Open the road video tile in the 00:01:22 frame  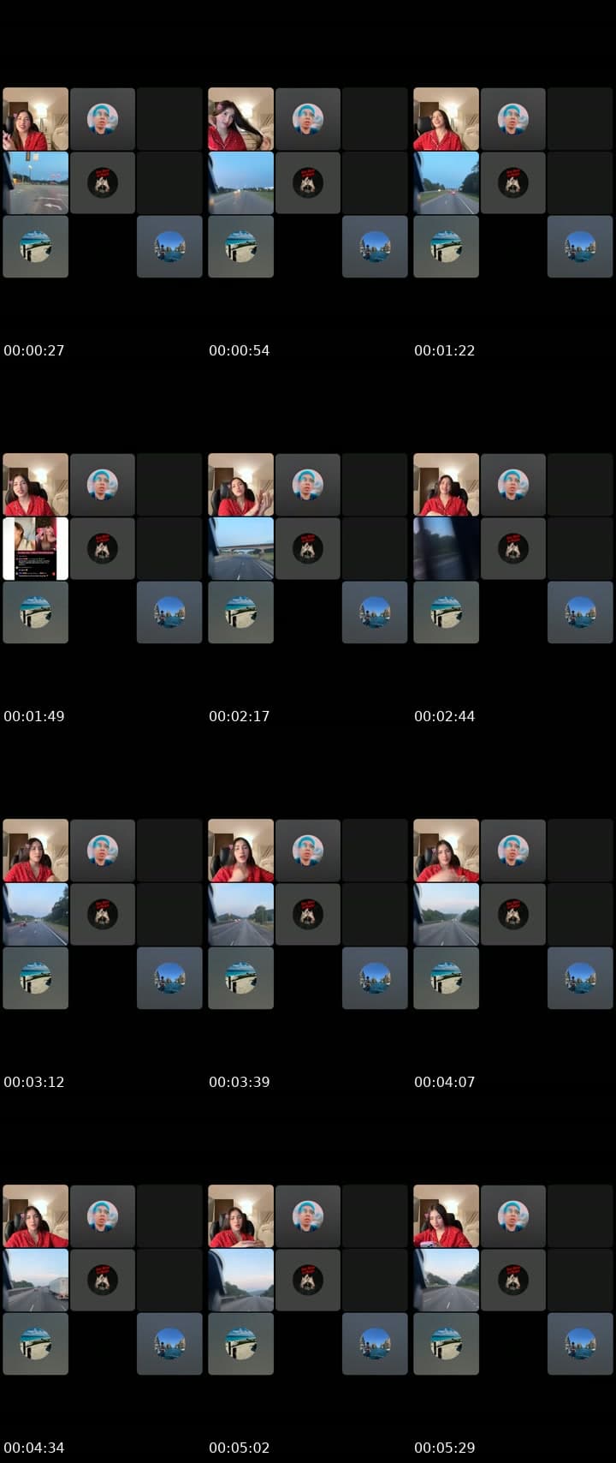point(446,182)
